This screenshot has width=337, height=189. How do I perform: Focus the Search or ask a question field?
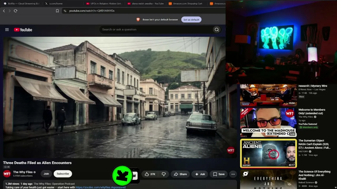point(157,29)
